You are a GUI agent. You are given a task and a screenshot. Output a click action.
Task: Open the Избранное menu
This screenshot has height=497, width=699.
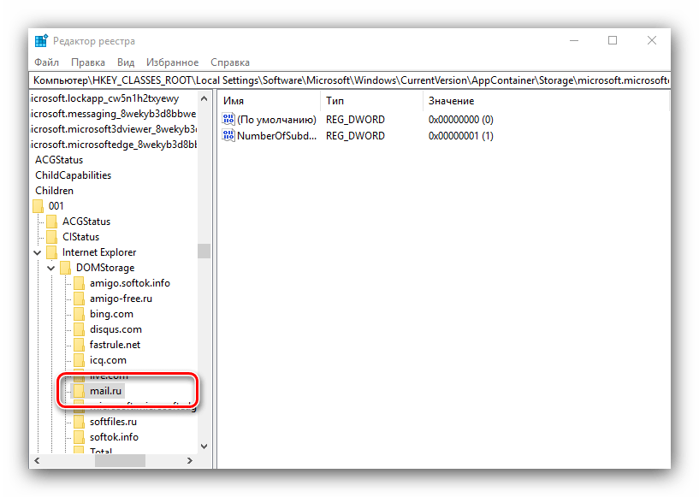(172, 62)
